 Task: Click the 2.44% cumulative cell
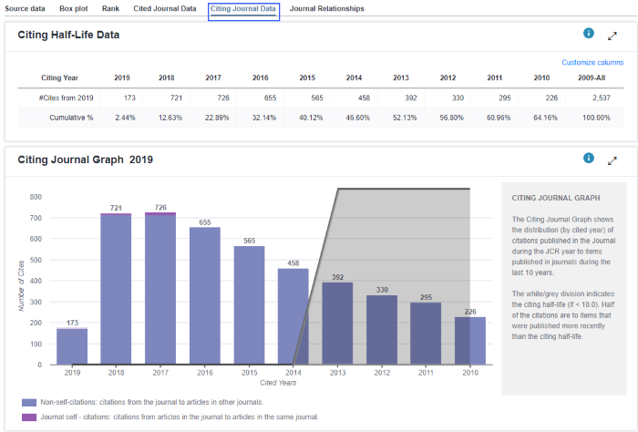click(x=126, y=118)
